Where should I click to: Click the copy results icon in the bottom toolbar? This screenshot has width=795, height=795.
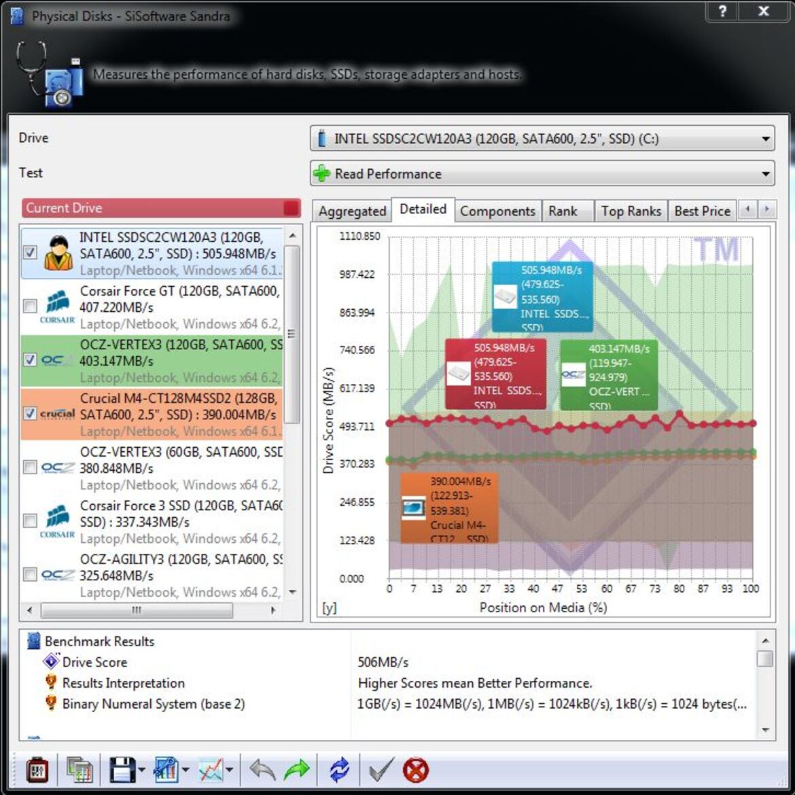79,770
